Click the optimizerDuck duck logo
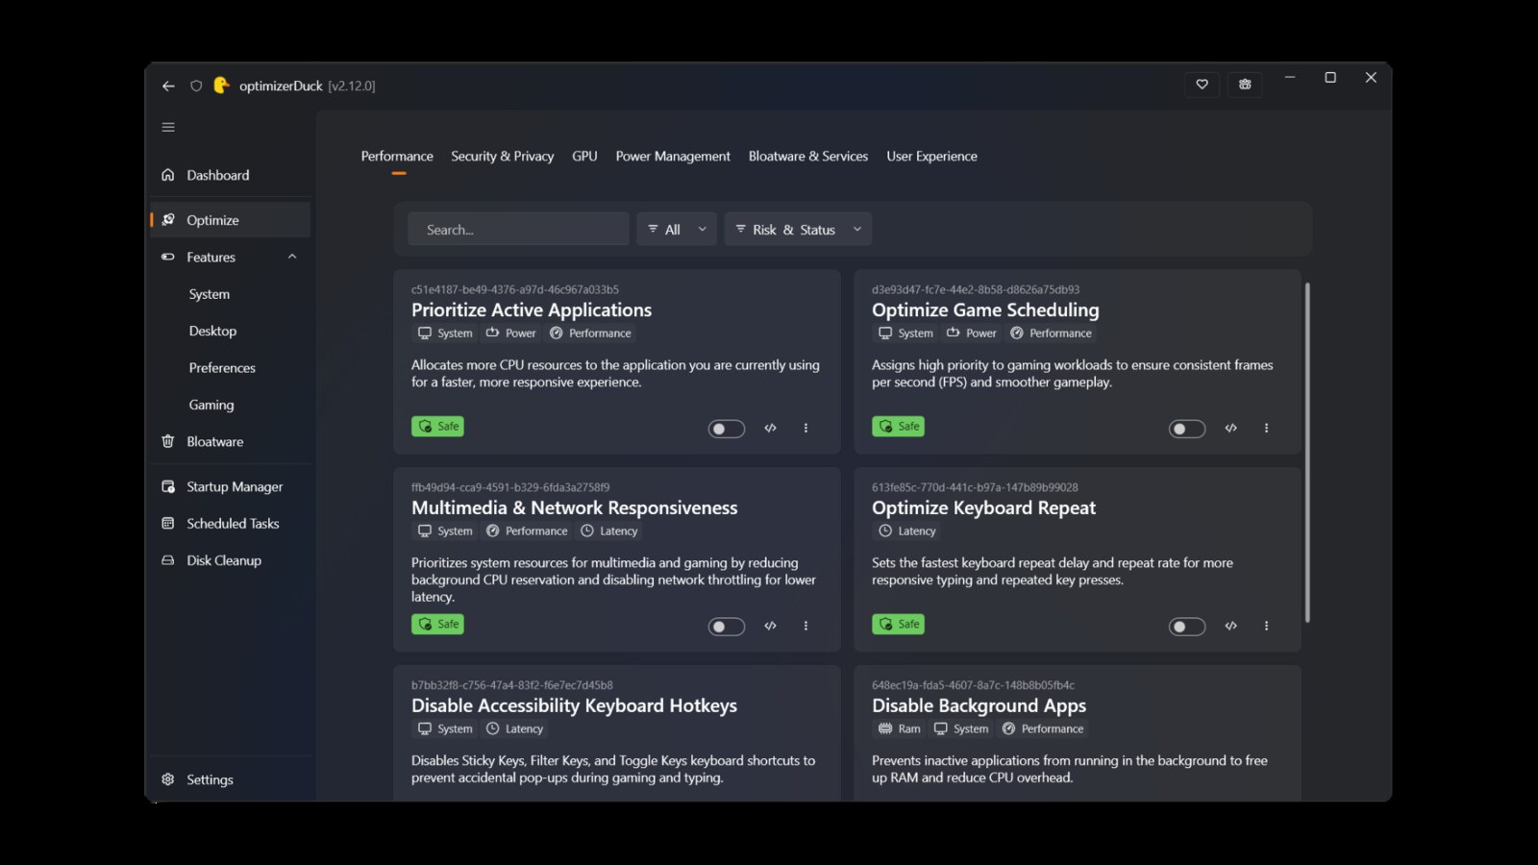This screenshot has height=865, width=1538. pos(221,86)
